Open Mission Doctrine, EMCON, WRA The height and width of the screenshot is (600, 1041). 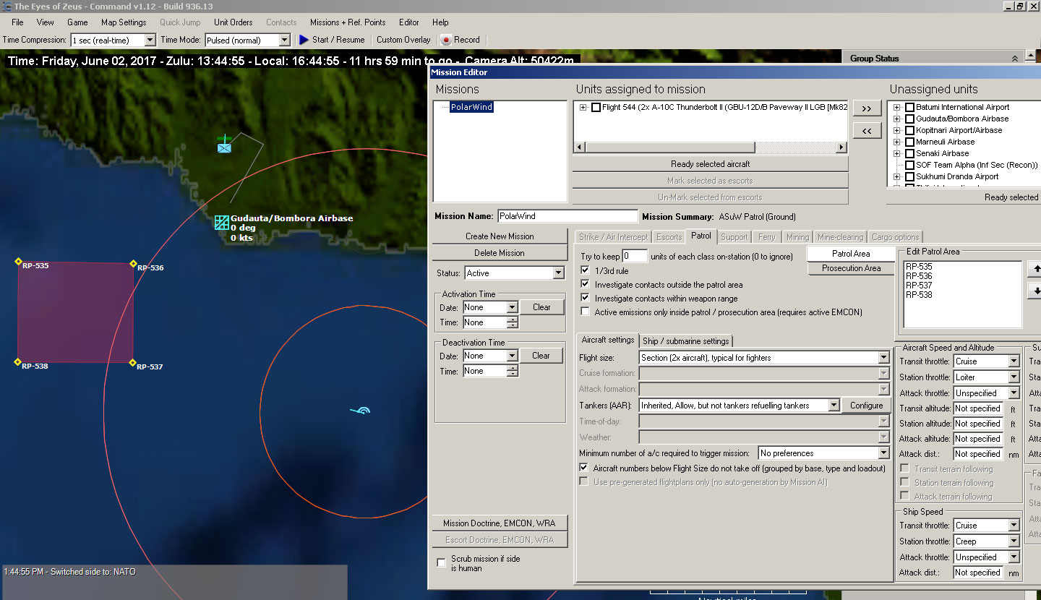(500, 523)
